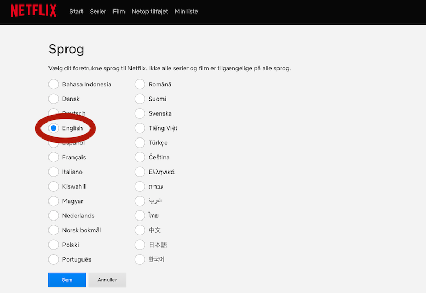Select Dansk radio button
Viewport: 426px width, 293px height.
pyautogui.click(x=54, y=99)
